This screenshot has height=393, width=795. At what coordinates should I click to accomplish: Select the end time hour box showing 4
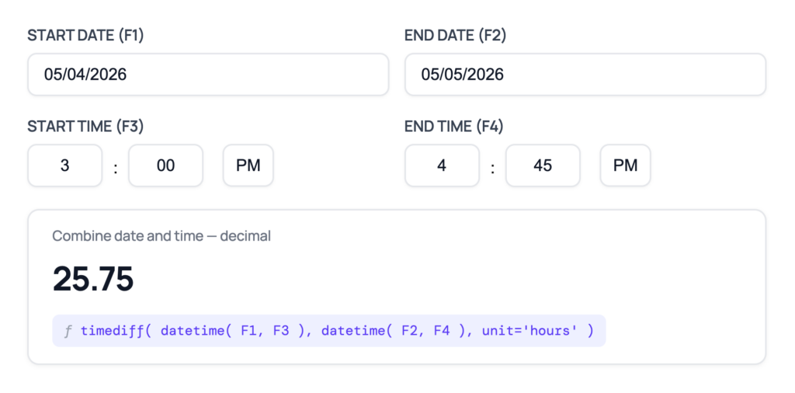click(x=442, y=165)
